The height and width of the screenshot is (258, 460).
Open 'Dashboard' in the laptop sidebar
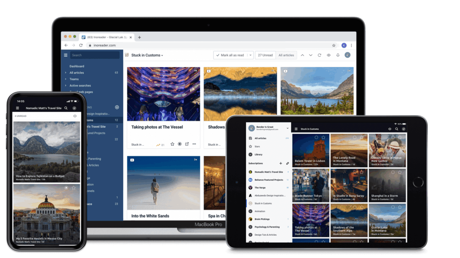77,66
